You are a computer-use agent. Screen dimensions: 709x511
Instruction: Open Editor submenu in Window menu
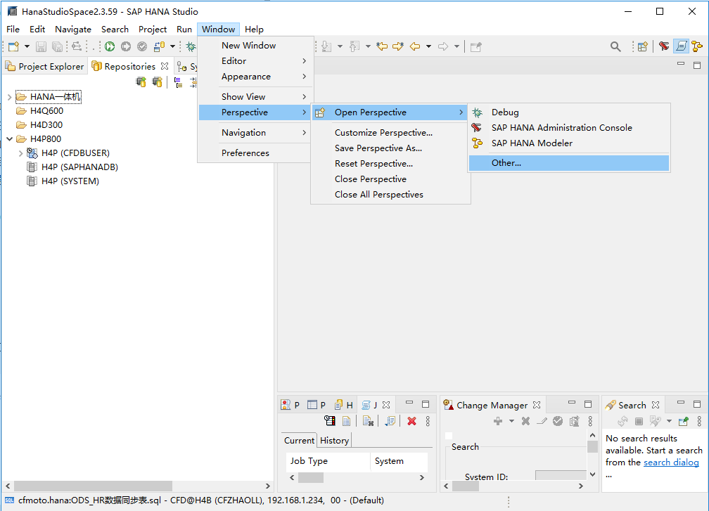click(255, 61)
